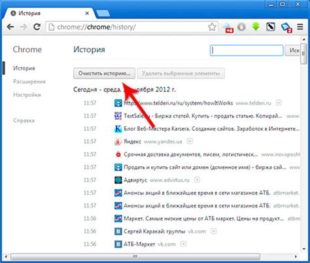Image resolution: width=310 pixels, height=263 pixels.
Task: Open Настройки in the sidebar
Action: [x=27, y=95]
